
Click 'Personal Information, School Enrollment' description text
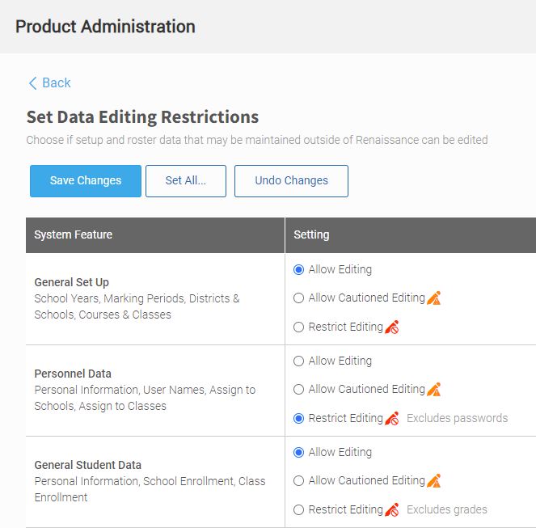click(150, 489)
